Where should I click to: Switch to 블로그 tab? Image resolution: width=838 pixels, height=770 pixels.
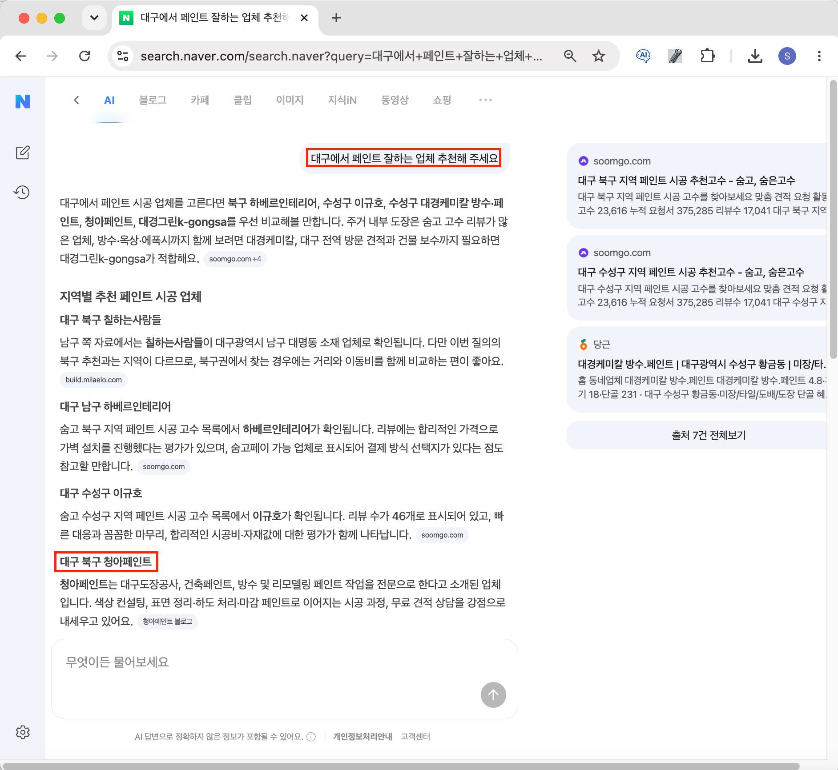point(153,100)
